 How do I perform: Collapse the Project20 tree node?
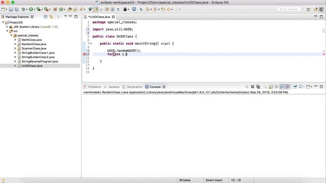(3, 22)
